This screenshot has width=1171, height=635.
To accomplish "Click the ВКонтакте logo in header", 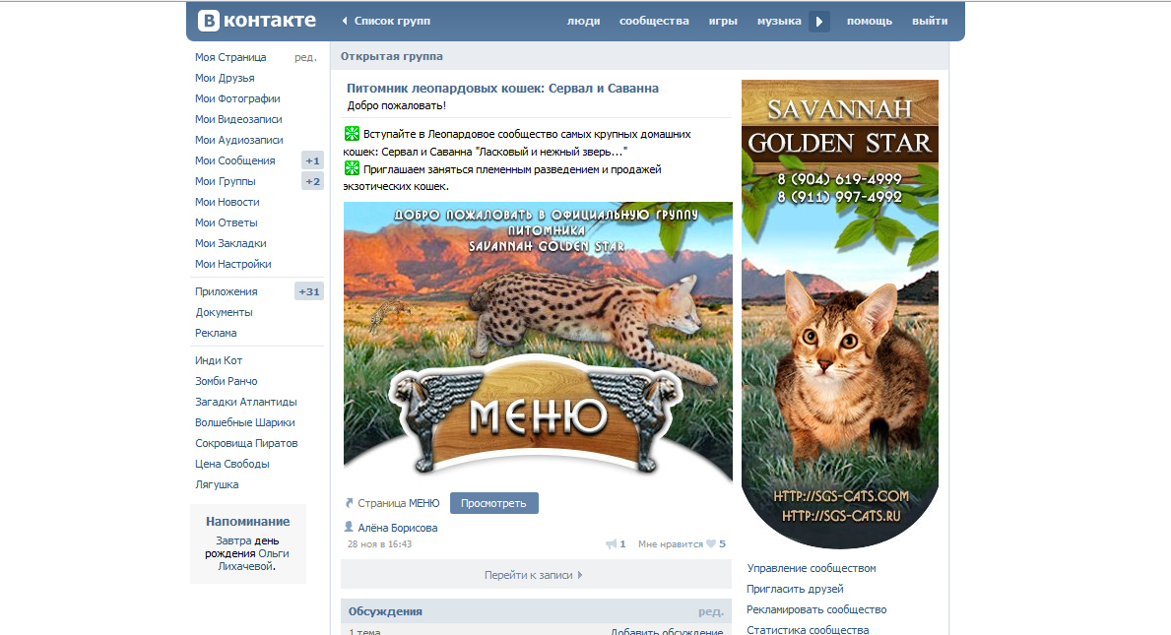I will (x=257, y=21).
